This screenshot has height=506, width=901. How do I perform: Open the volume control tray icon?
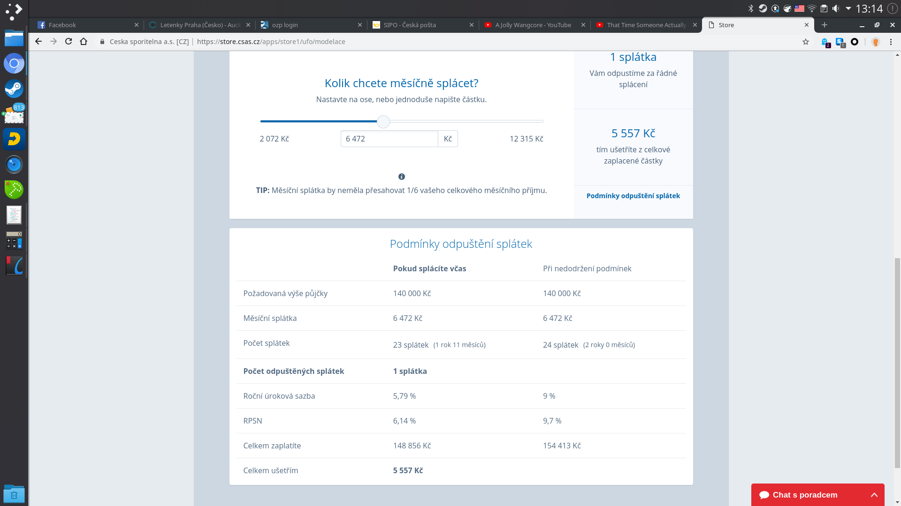click(836, 8)
